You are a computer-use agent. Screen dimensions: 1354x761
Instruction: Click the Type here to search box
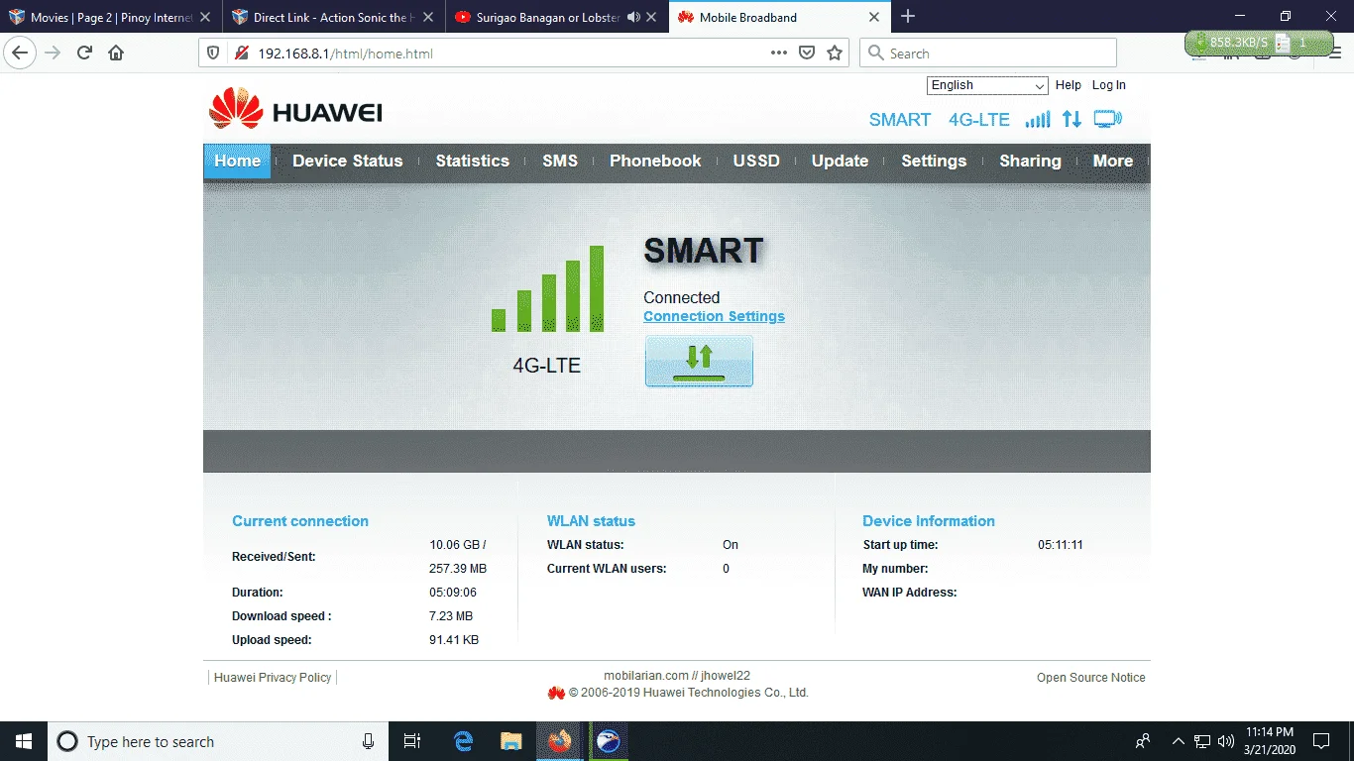pos(218,741)
